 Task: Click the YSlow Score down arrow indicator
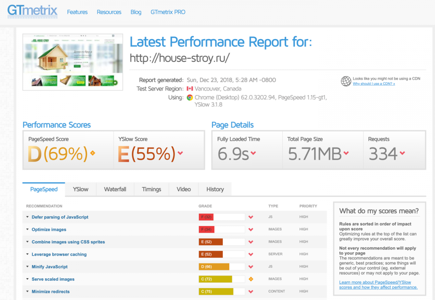point(181,153)
